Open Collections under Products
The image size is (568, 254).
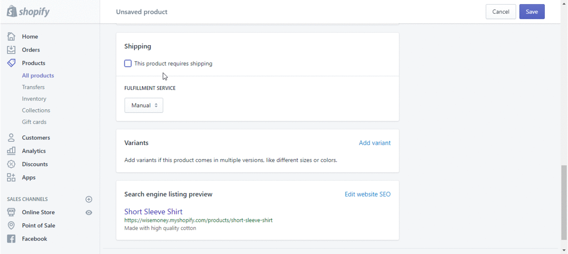[36, 110]
